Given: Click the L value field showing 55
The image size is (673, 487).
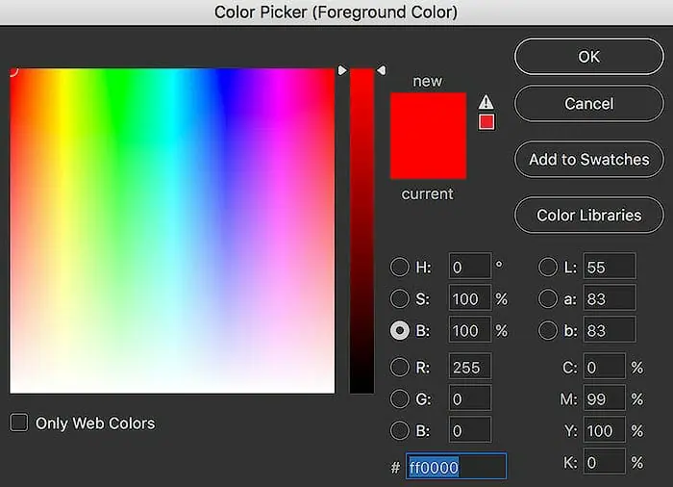Looking at the screenshot, I should pos(610,267).
